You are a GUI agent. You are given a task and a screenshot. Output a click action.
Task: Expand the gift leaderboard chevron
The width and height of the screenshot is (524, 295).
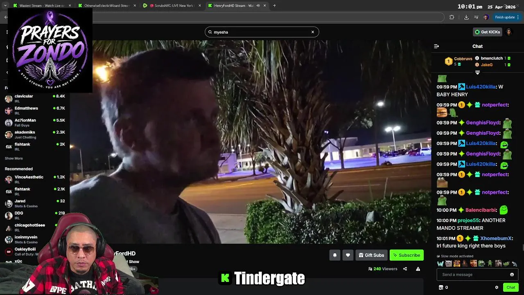[x=477, y=73]
